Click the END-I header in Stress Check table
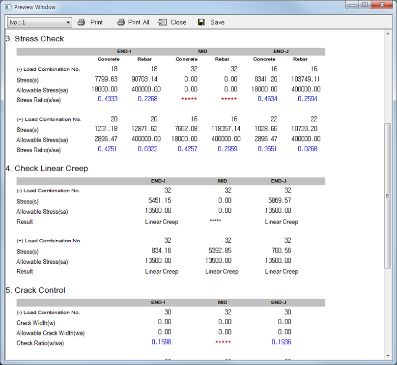 click(x=124, y=52)
